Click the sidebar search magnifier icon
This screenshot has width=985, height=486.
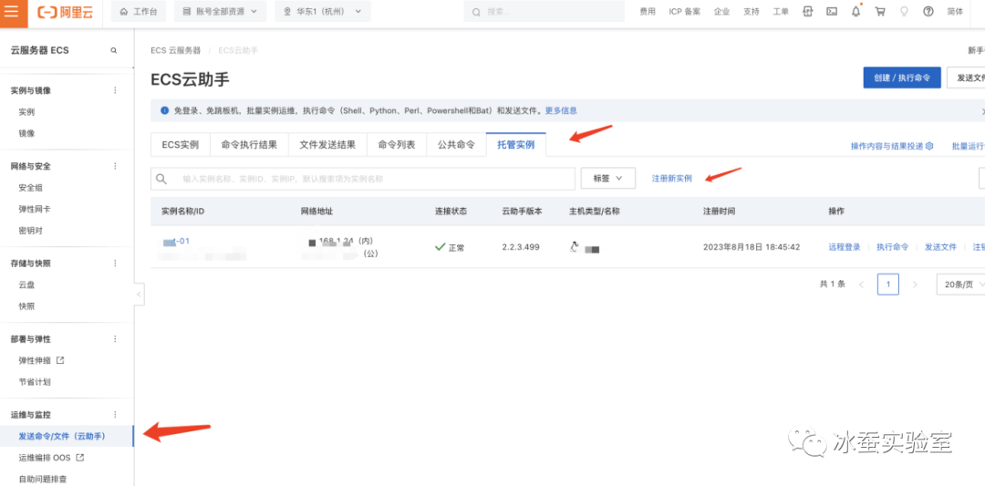(x=114, y=50)
